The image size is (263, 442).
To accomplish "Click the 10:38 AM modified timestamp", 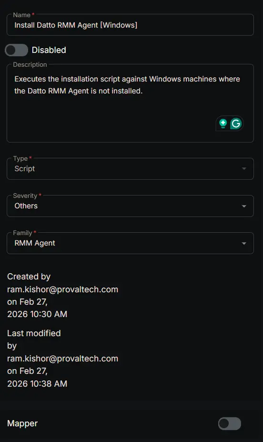I will [48, 384].
